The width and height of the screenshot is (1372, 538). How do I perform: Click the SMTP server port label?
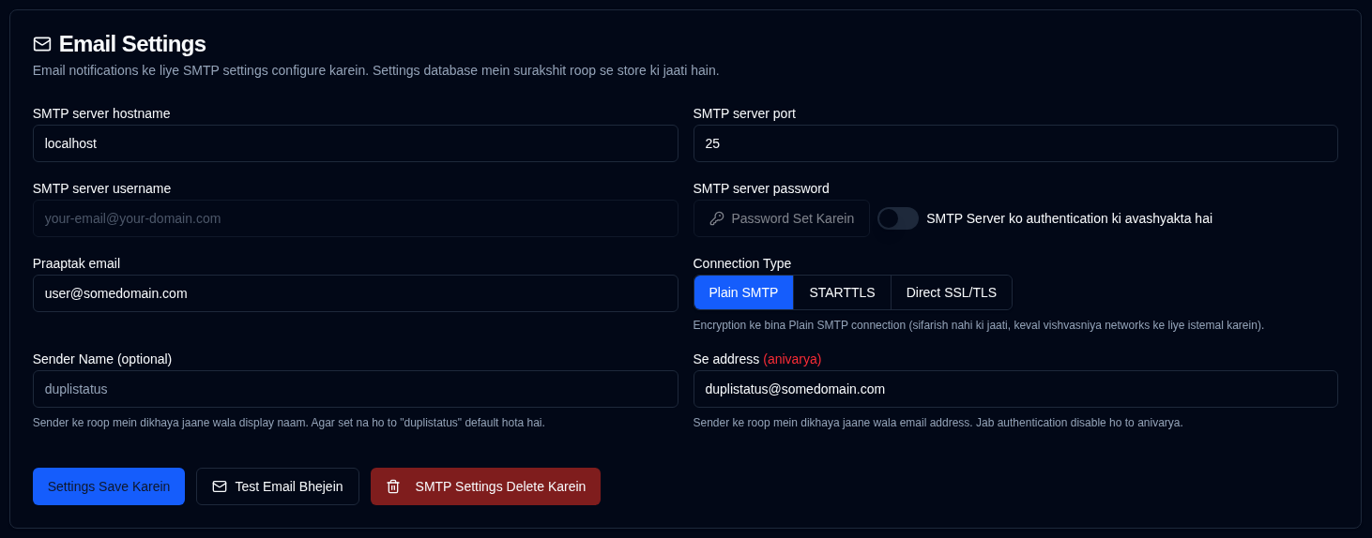[744, 113]
